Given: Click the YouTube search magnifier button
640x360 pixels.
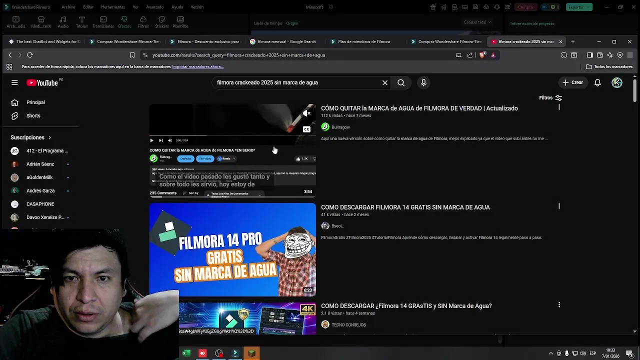Looking at the screenshot, I should point(401,82).
